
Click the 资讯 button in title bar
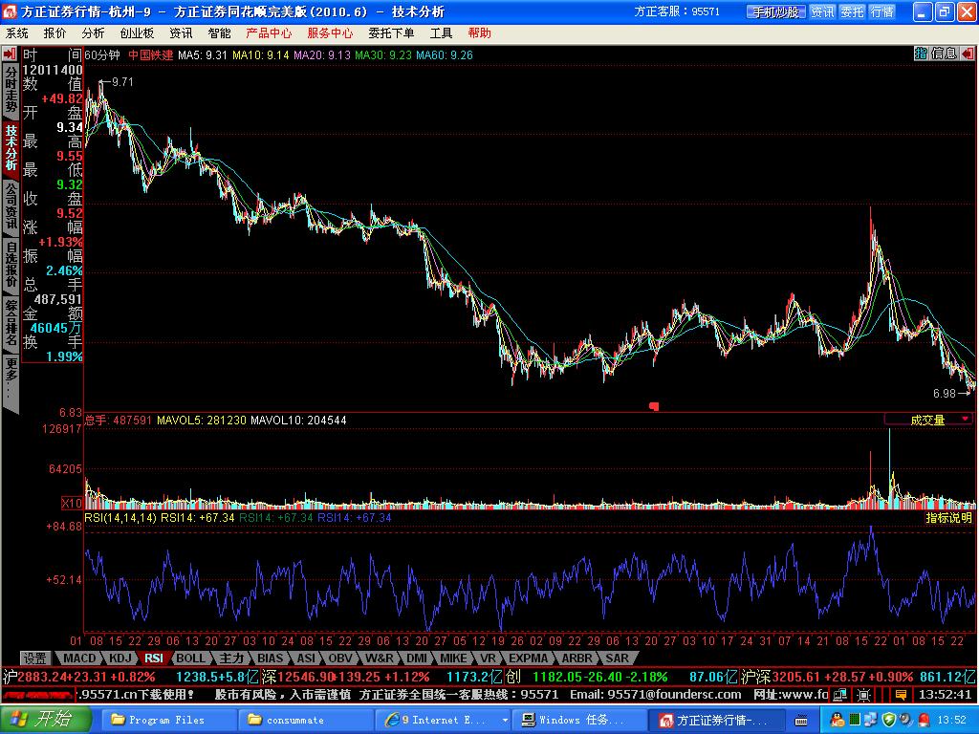822,11
